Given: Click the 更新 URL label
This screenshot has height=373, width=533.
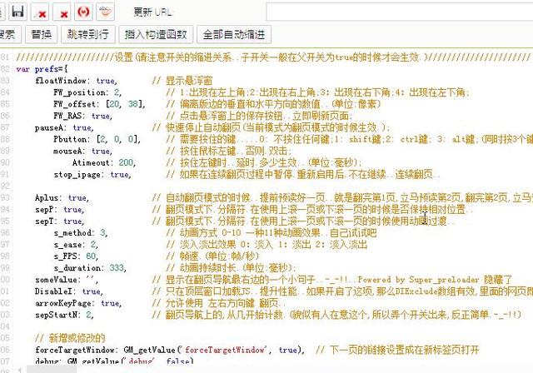Looking at the screenshot, I should point(152,12).
